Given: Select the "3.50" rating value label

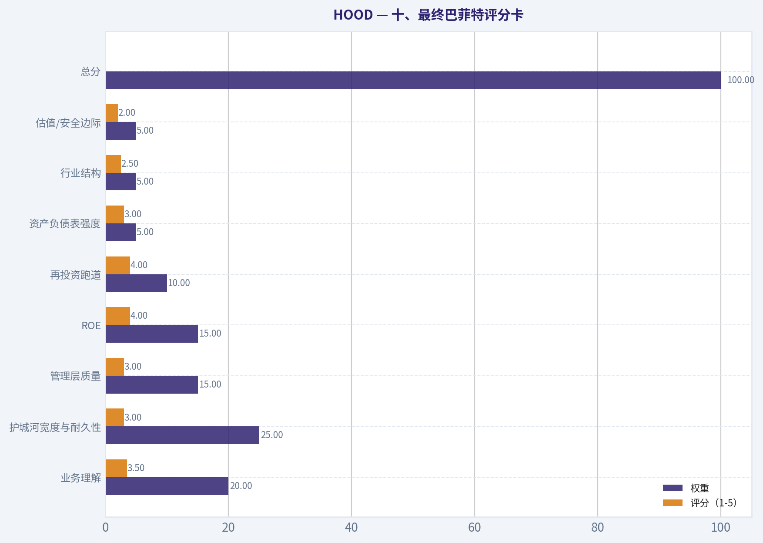Looking at the screenshot, I should coord(136,468).
